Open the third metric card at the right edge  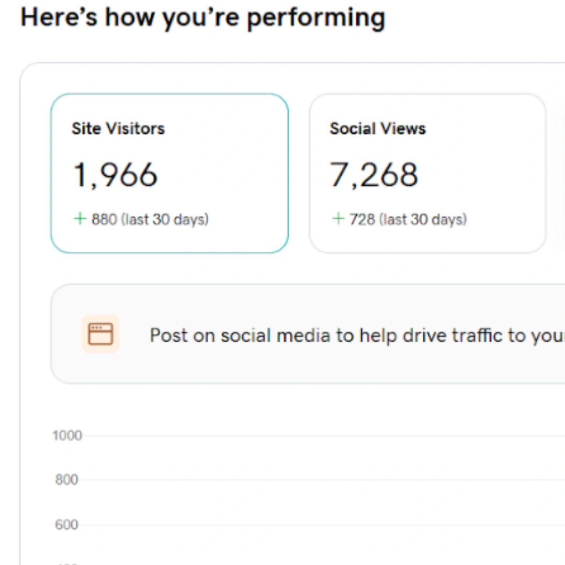tap(562, 173)
